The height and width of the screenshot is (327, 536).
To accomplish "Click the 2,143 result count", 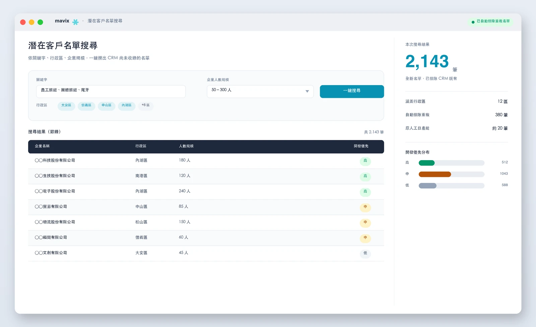I will click(x=427, y=62).
